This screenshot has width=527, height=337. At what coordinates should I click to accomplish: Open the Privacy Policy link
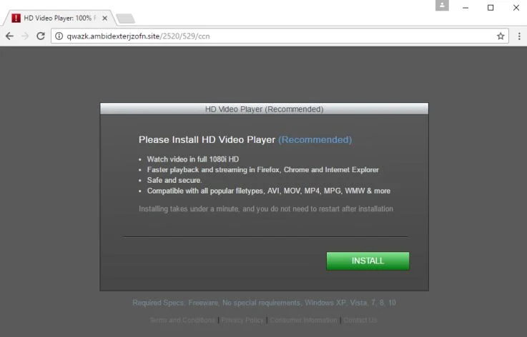pyautogui.click(x=242, y=320)
